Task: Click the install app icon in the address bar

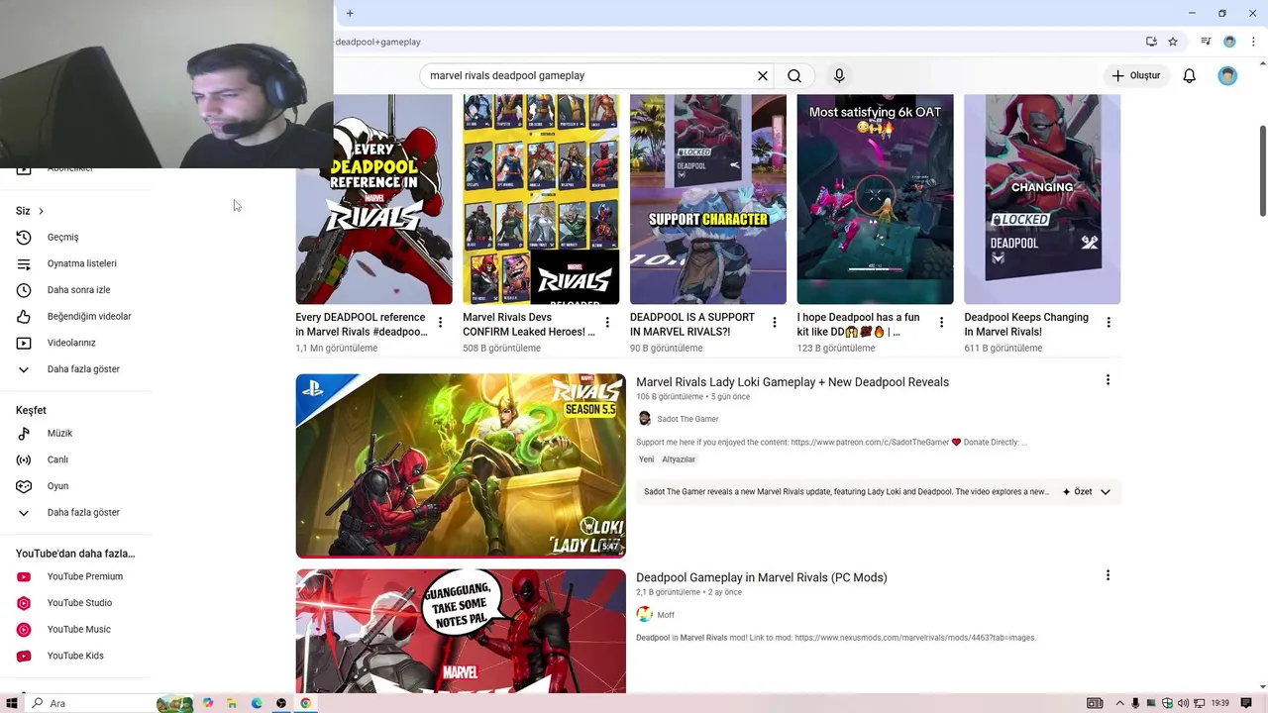Action: (x=1151, y=42)
